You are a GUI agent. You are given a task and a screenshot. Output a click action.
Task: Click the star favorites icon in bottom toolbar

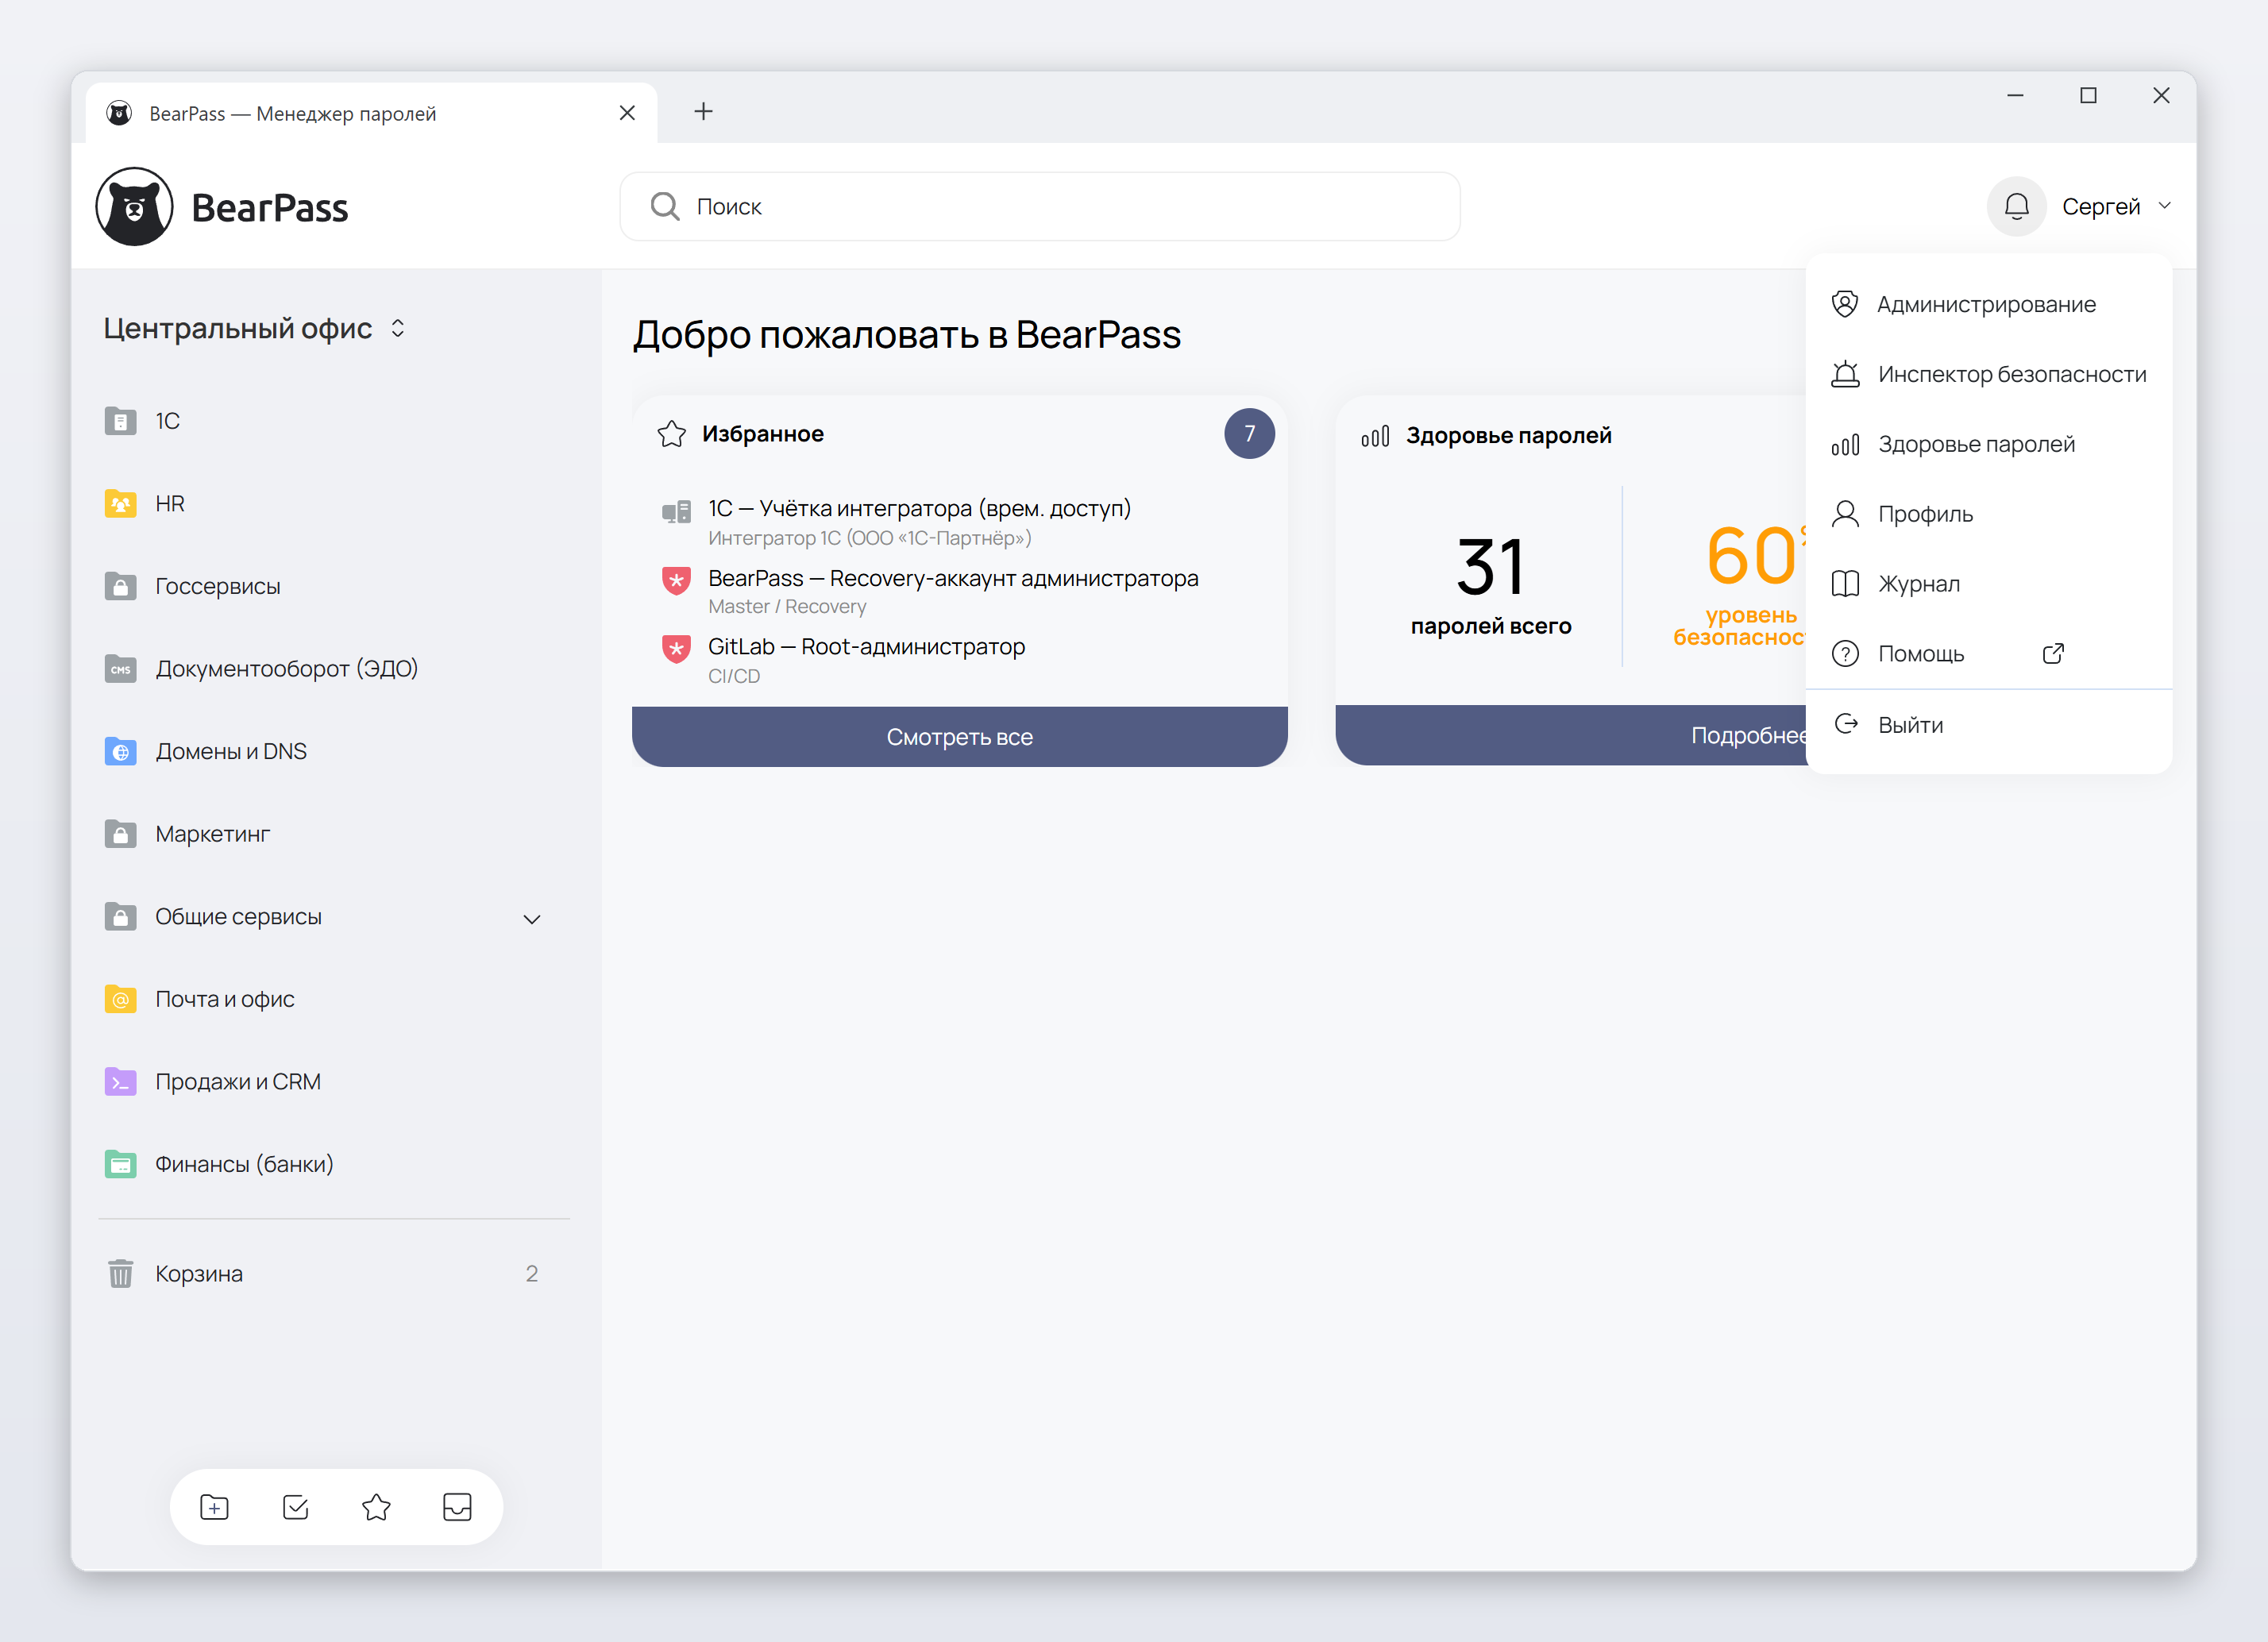click(x=376, y=1506)
